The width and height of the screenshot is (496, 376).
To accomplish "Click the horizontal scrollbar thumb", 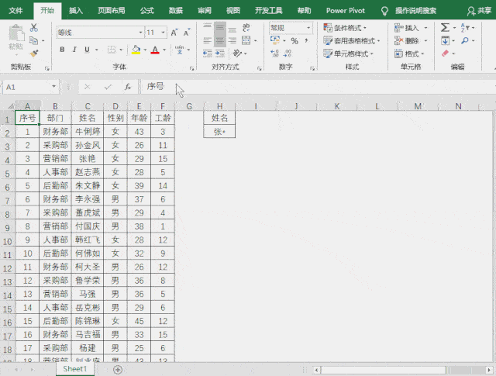I will tap(383, 370).
